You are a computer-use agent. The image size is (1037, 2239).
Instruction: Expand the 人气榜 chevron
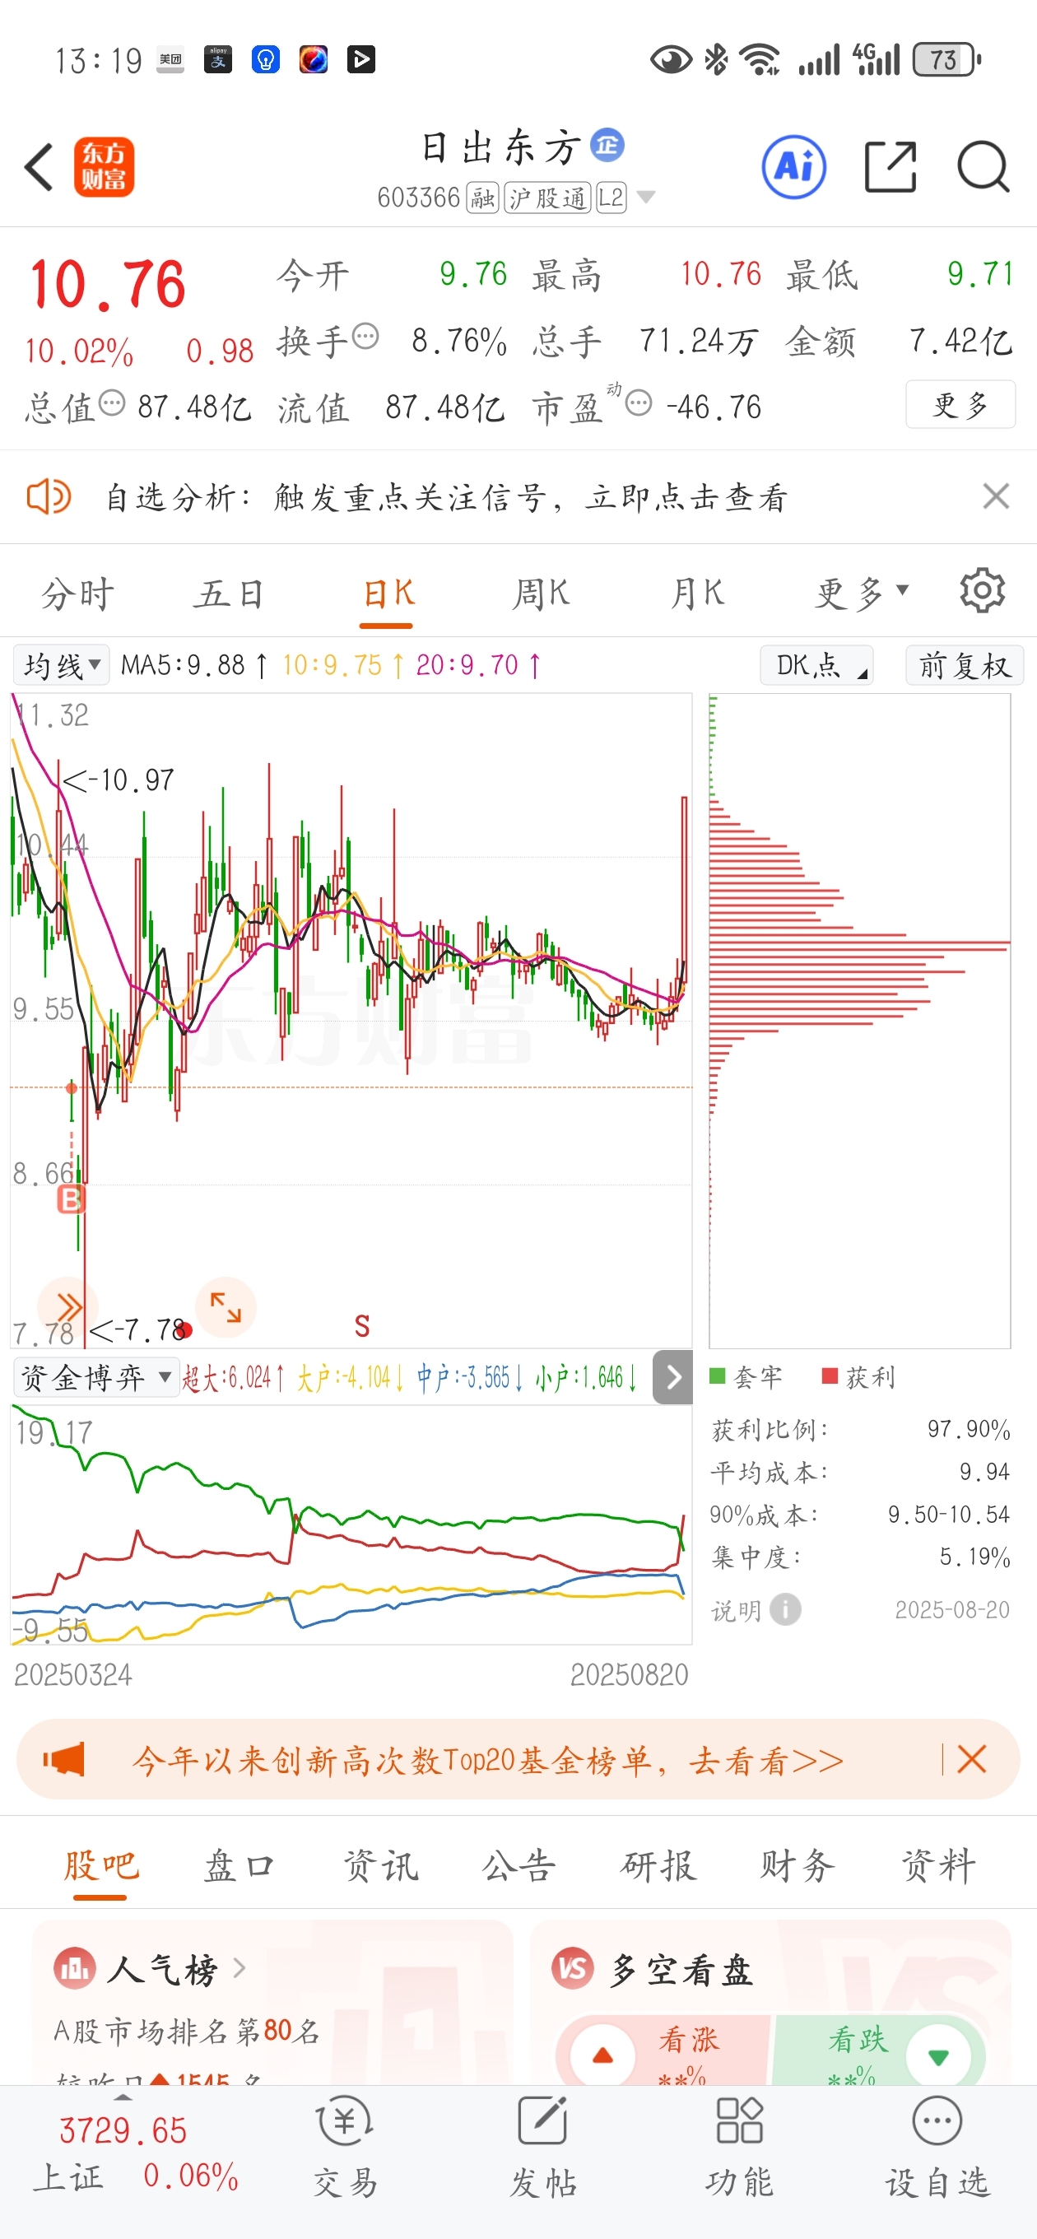(239, 1967)
